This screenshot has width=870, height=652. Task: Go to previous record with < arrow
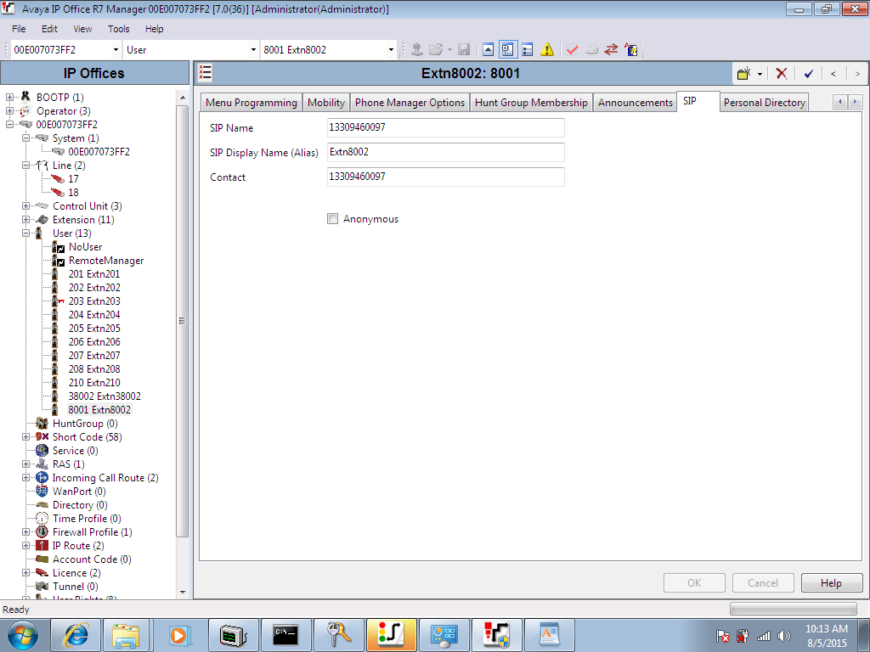click(833, 73)
